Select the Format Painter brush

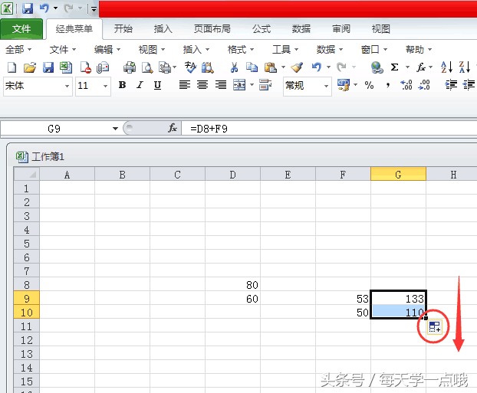point(297,67)
